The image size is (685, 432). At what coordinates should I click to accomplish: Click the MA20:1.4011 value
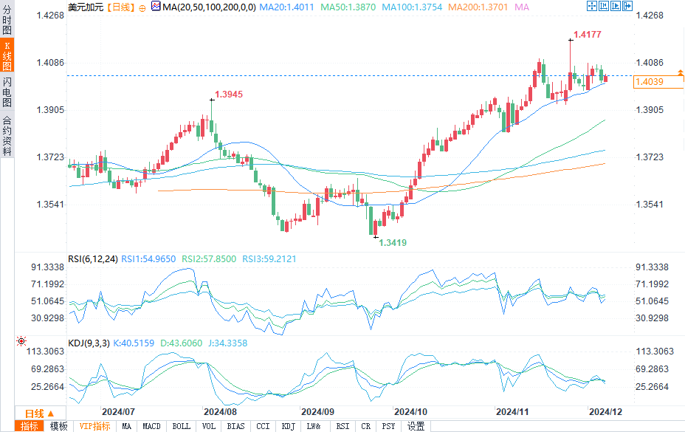tap(286, 7)
